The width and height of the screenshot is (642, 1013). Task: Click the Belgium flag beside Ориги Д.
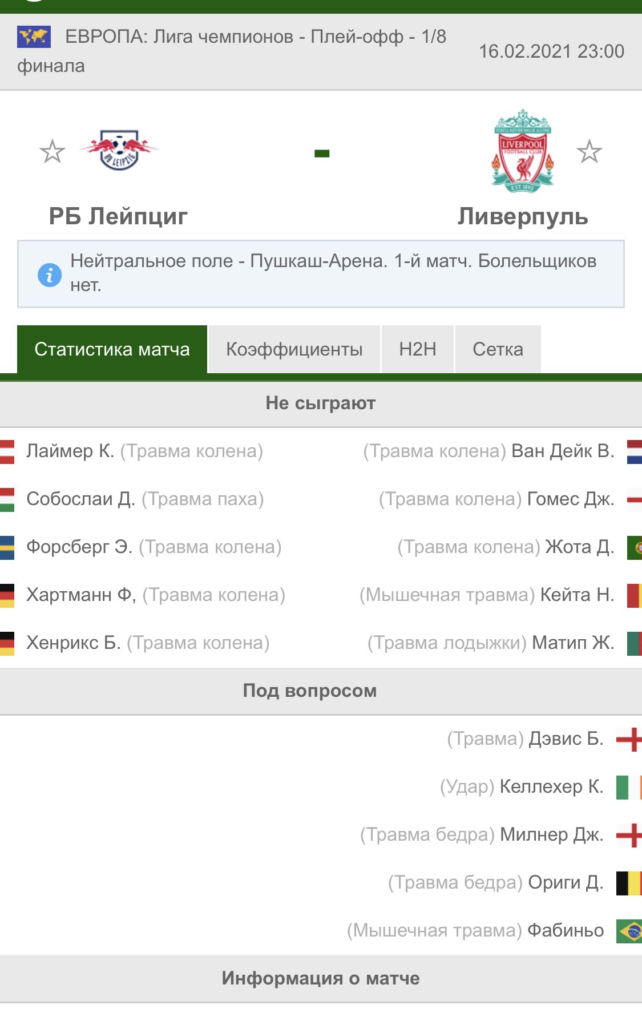pyautogui.click(x=629, y=882)
